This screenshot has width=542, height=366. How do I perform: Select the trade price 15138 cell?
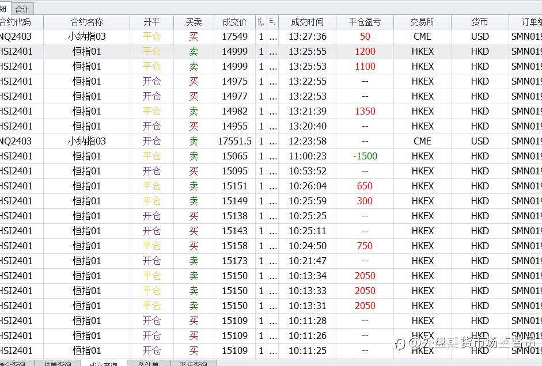pos(234,216)
